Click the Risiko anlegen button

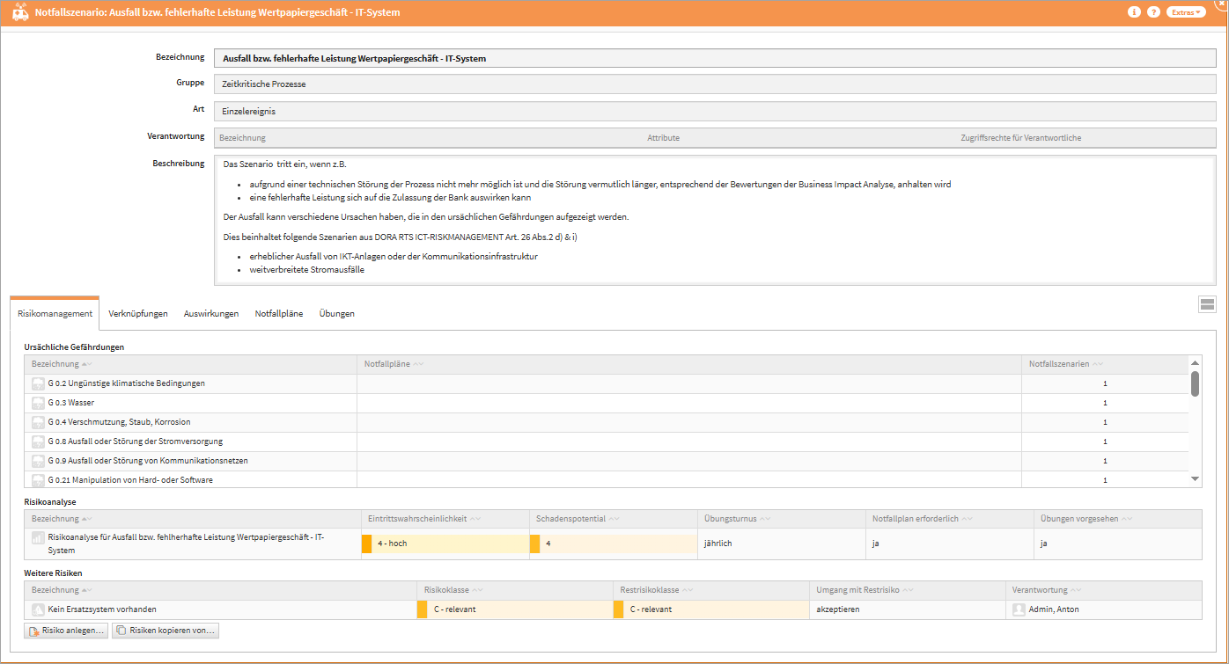67,631
